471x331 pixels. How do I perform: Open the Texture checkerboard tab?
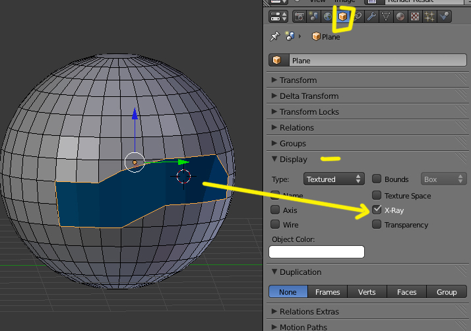(x=415, y=16)
